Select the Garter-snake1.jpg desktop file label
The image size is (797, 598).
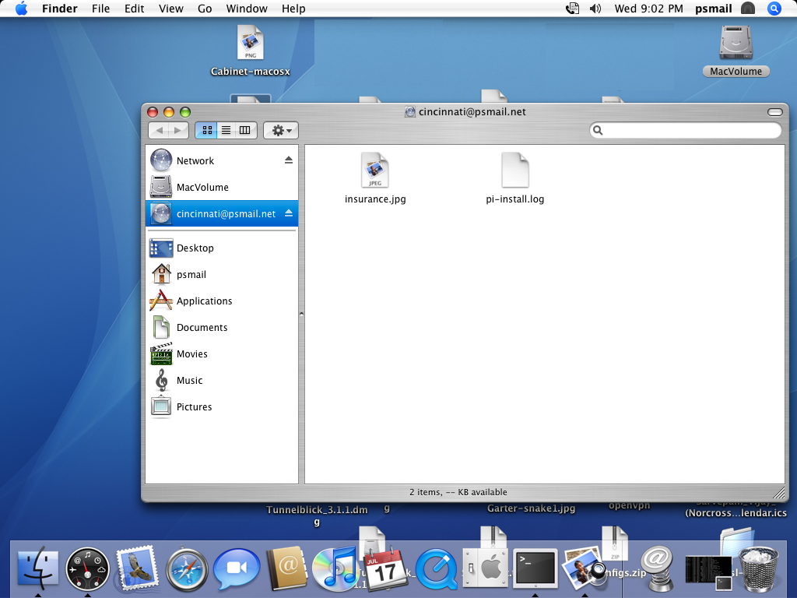[531, 508]
